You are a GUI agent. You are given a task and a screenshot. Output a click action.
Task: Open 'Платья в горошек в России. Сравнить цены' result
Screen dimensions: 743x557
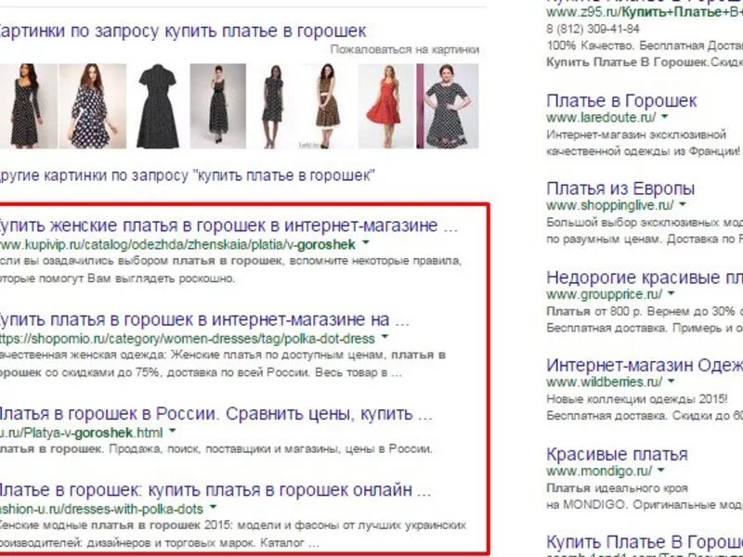[215, 414]
